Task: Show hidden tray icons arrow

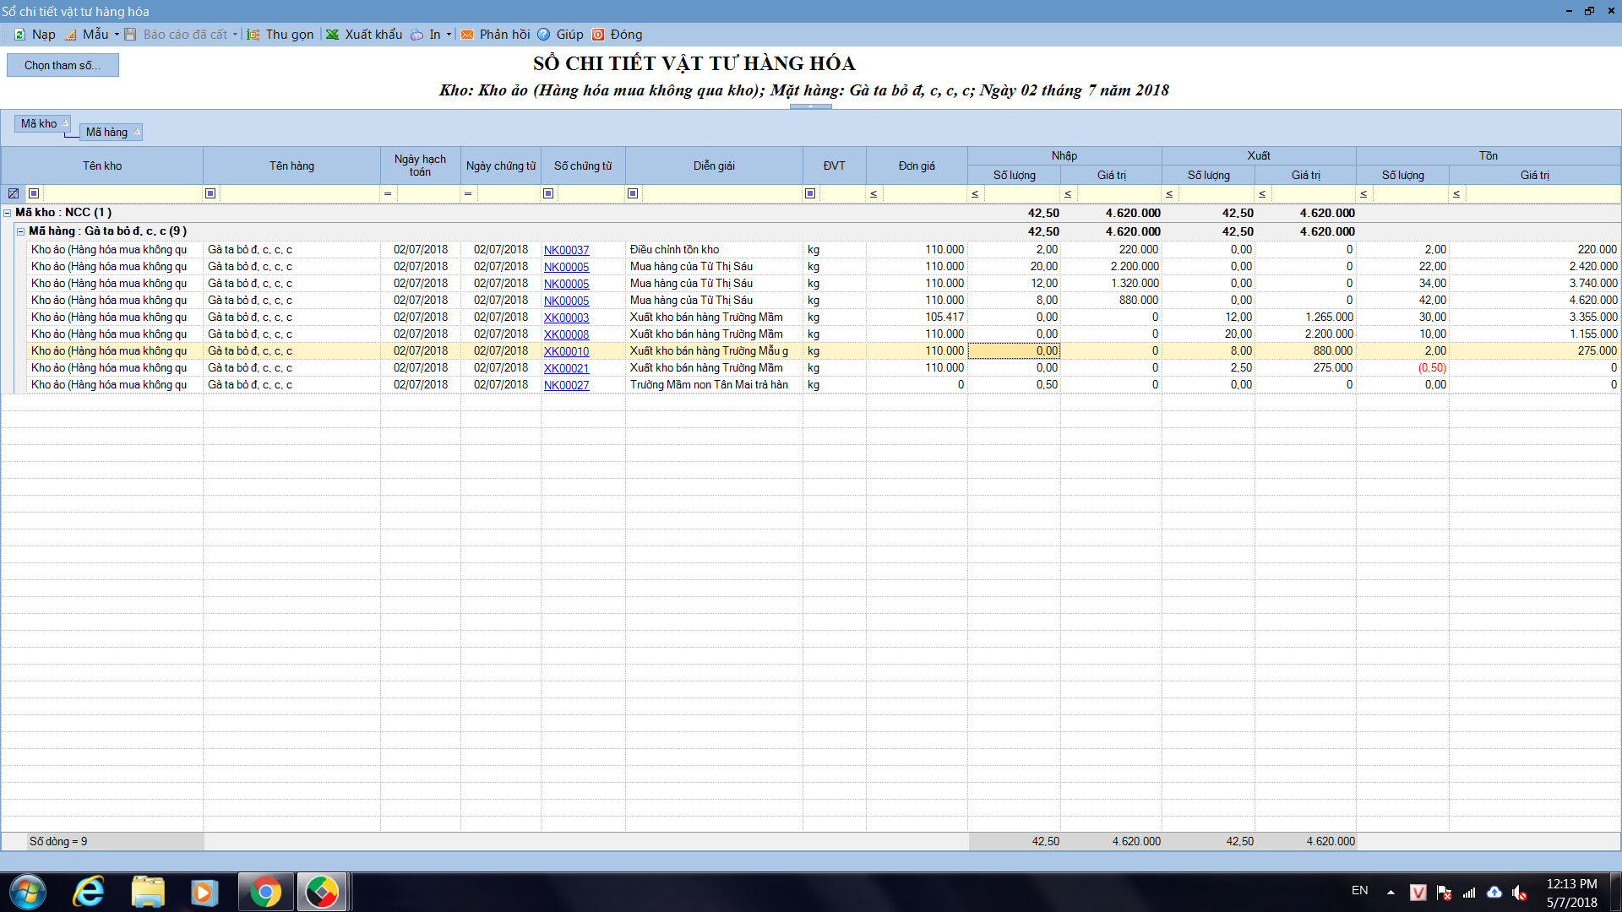Action: click(1391, 892)
